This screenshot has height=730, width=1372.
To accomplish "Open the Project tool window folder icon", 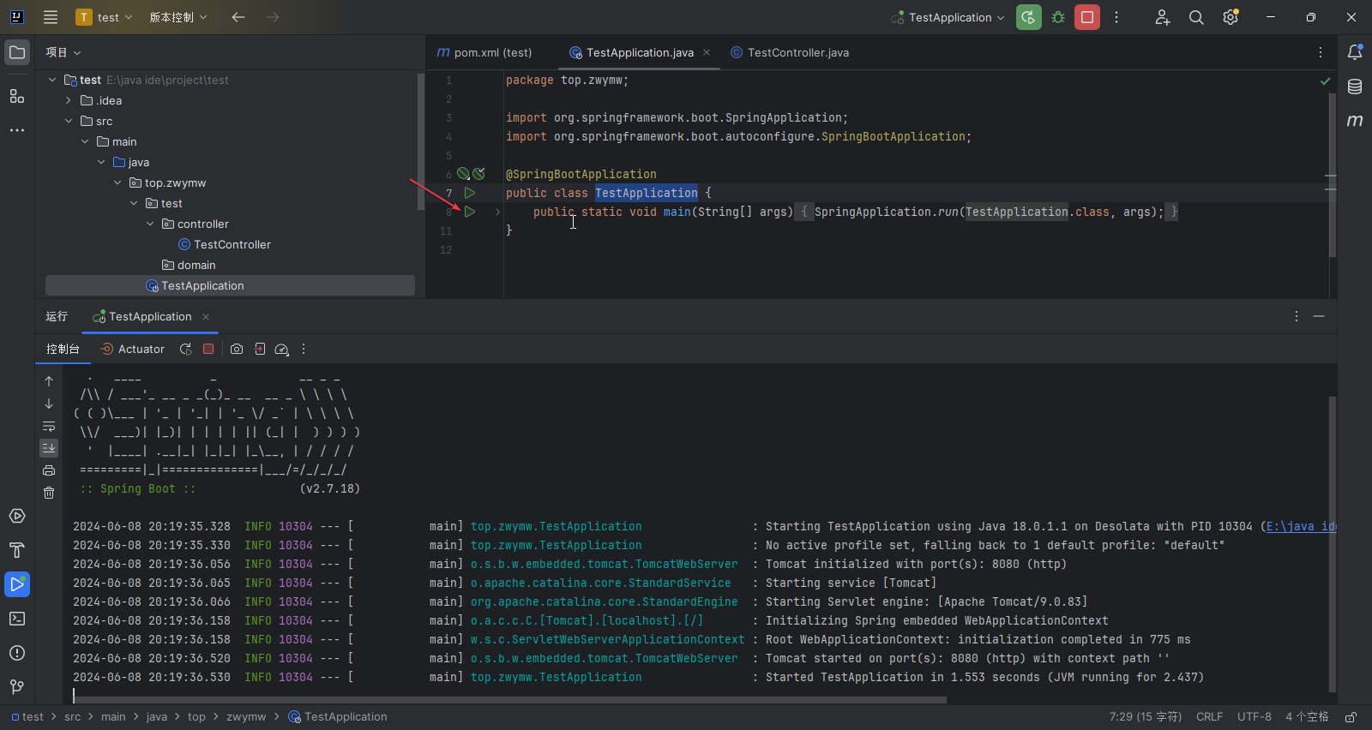I will pos(17,53).
